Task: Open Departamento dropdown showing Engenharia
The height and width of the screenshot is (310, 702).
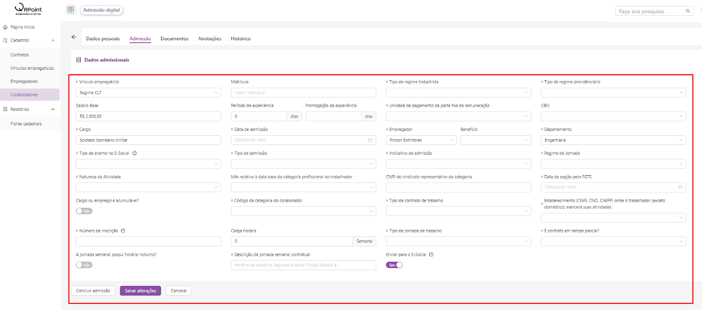Action: click(613, 140)
